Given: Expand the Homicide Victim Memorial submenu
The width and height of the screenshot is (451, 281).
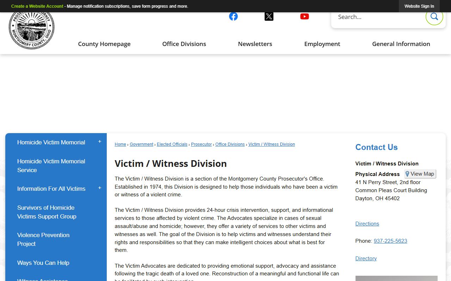Looking at the screenshot, I should (x=100, y=142).
